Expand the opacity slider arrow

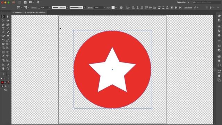104,8
